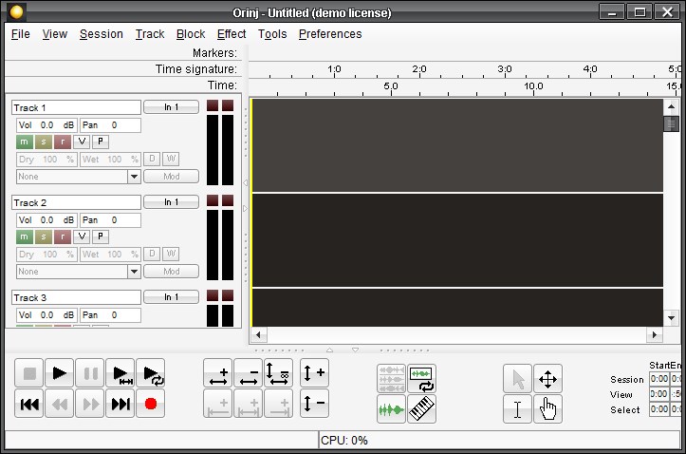Mute Track 1 with the m button
The image size is (686, 454).
tap(25, 142)
